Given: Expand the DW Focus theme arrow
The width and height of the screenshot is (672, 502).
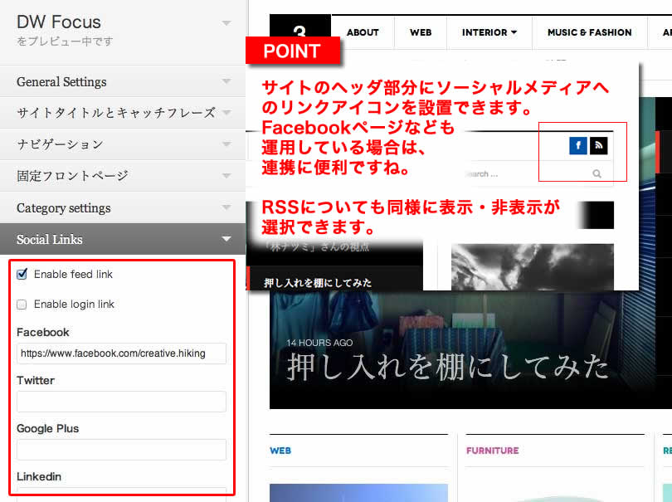Looking at the screenshot, I should click(x=226, y=23).
